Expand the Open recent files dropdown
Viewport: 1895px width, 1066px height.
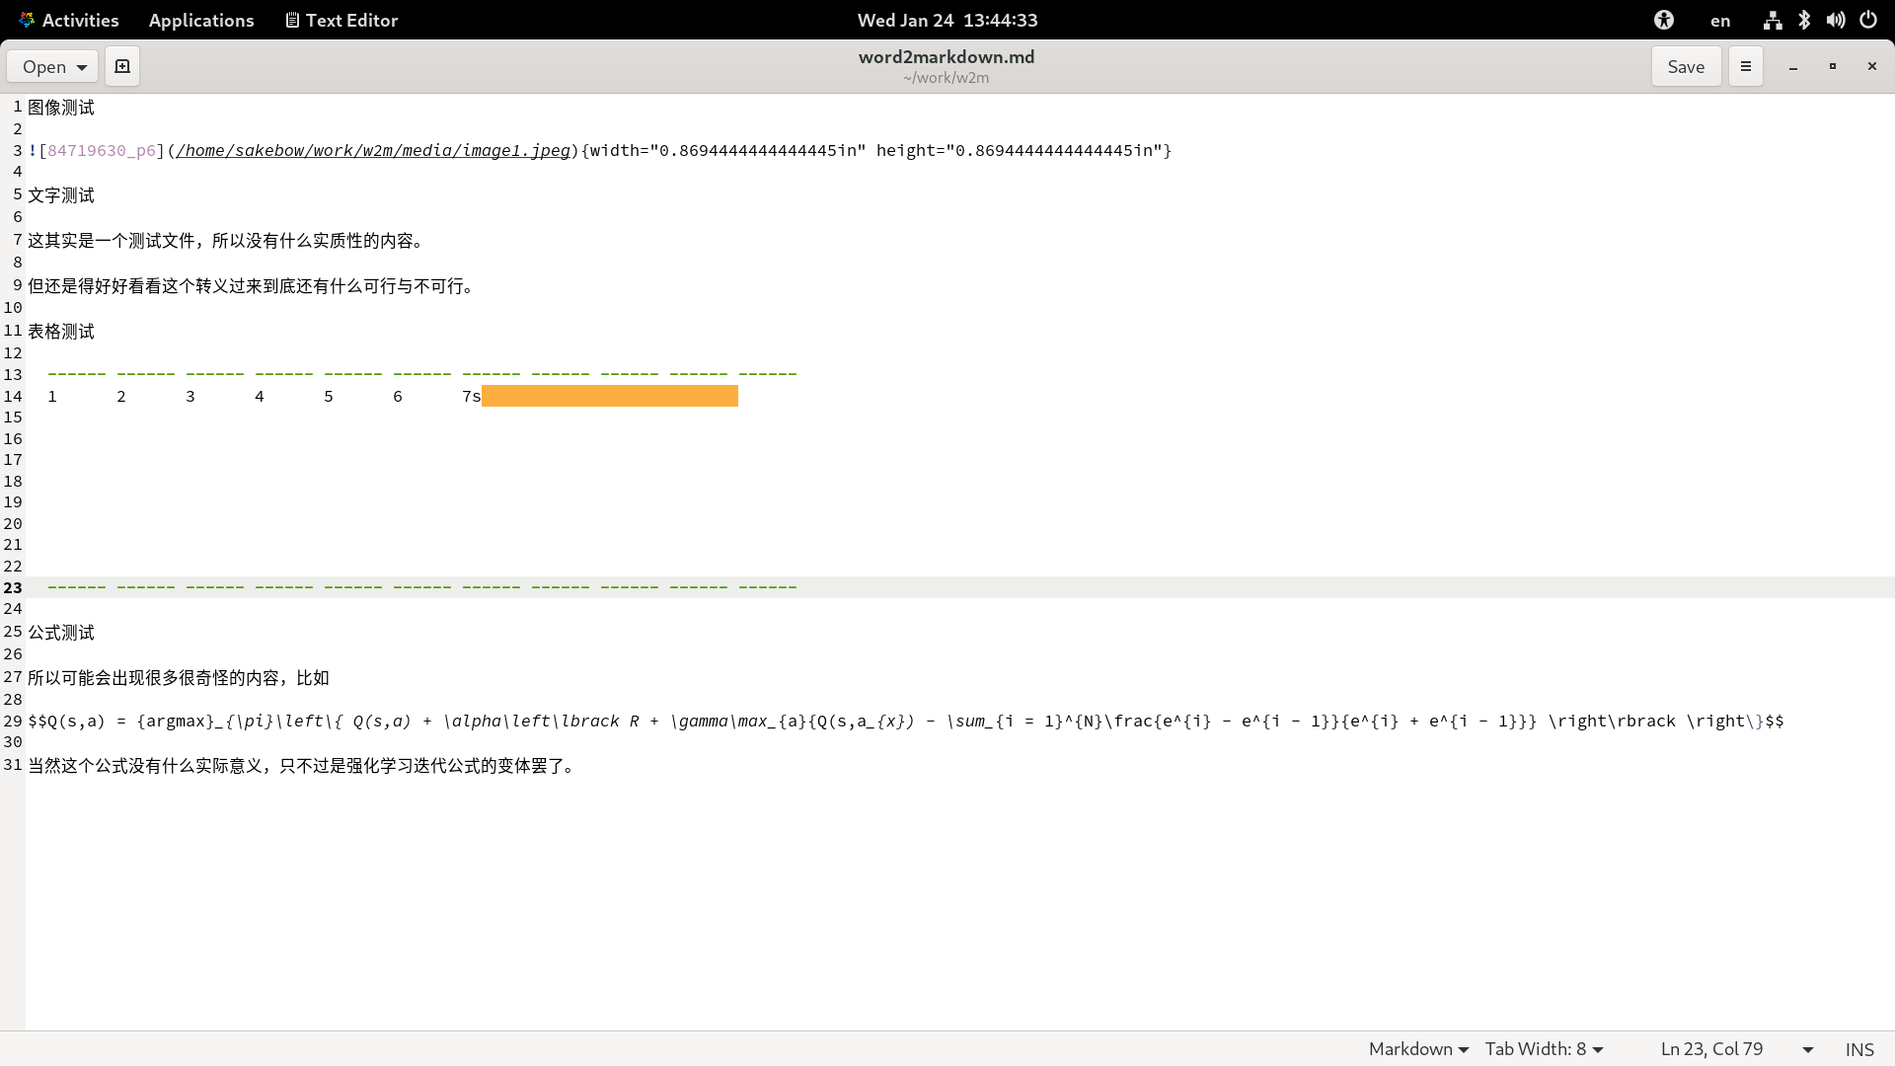click(x=81, y=67)
